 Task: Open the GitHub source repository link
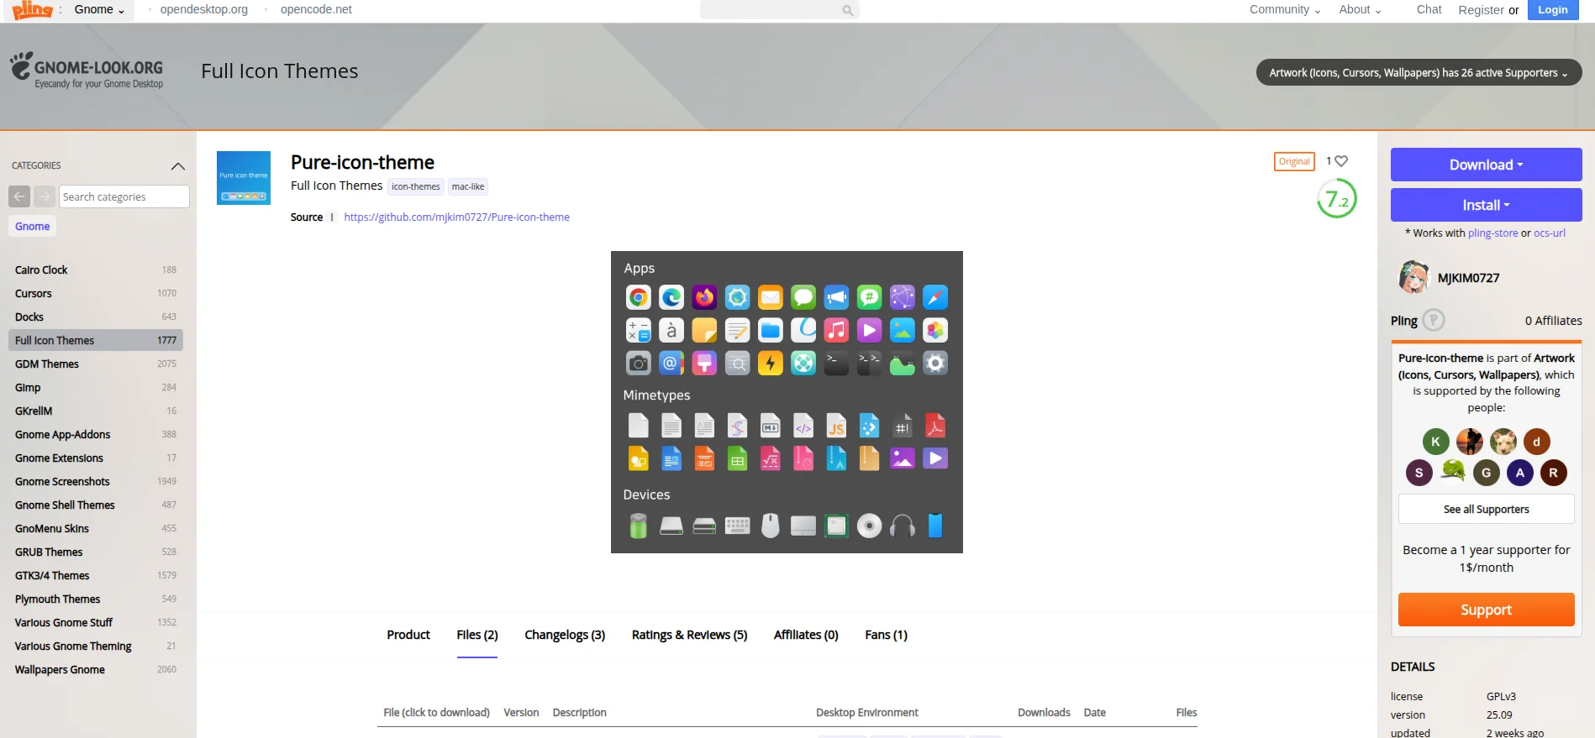(x=456, y=217)
